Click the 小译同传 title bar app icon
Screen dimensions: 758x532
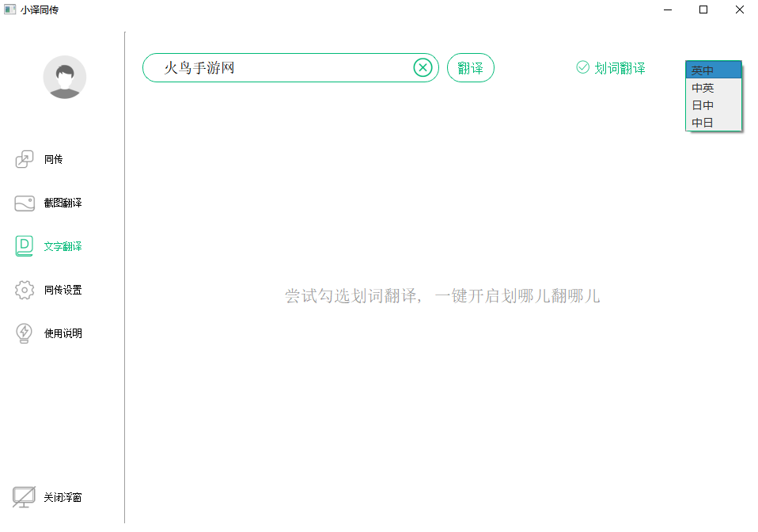coord(9,9)
